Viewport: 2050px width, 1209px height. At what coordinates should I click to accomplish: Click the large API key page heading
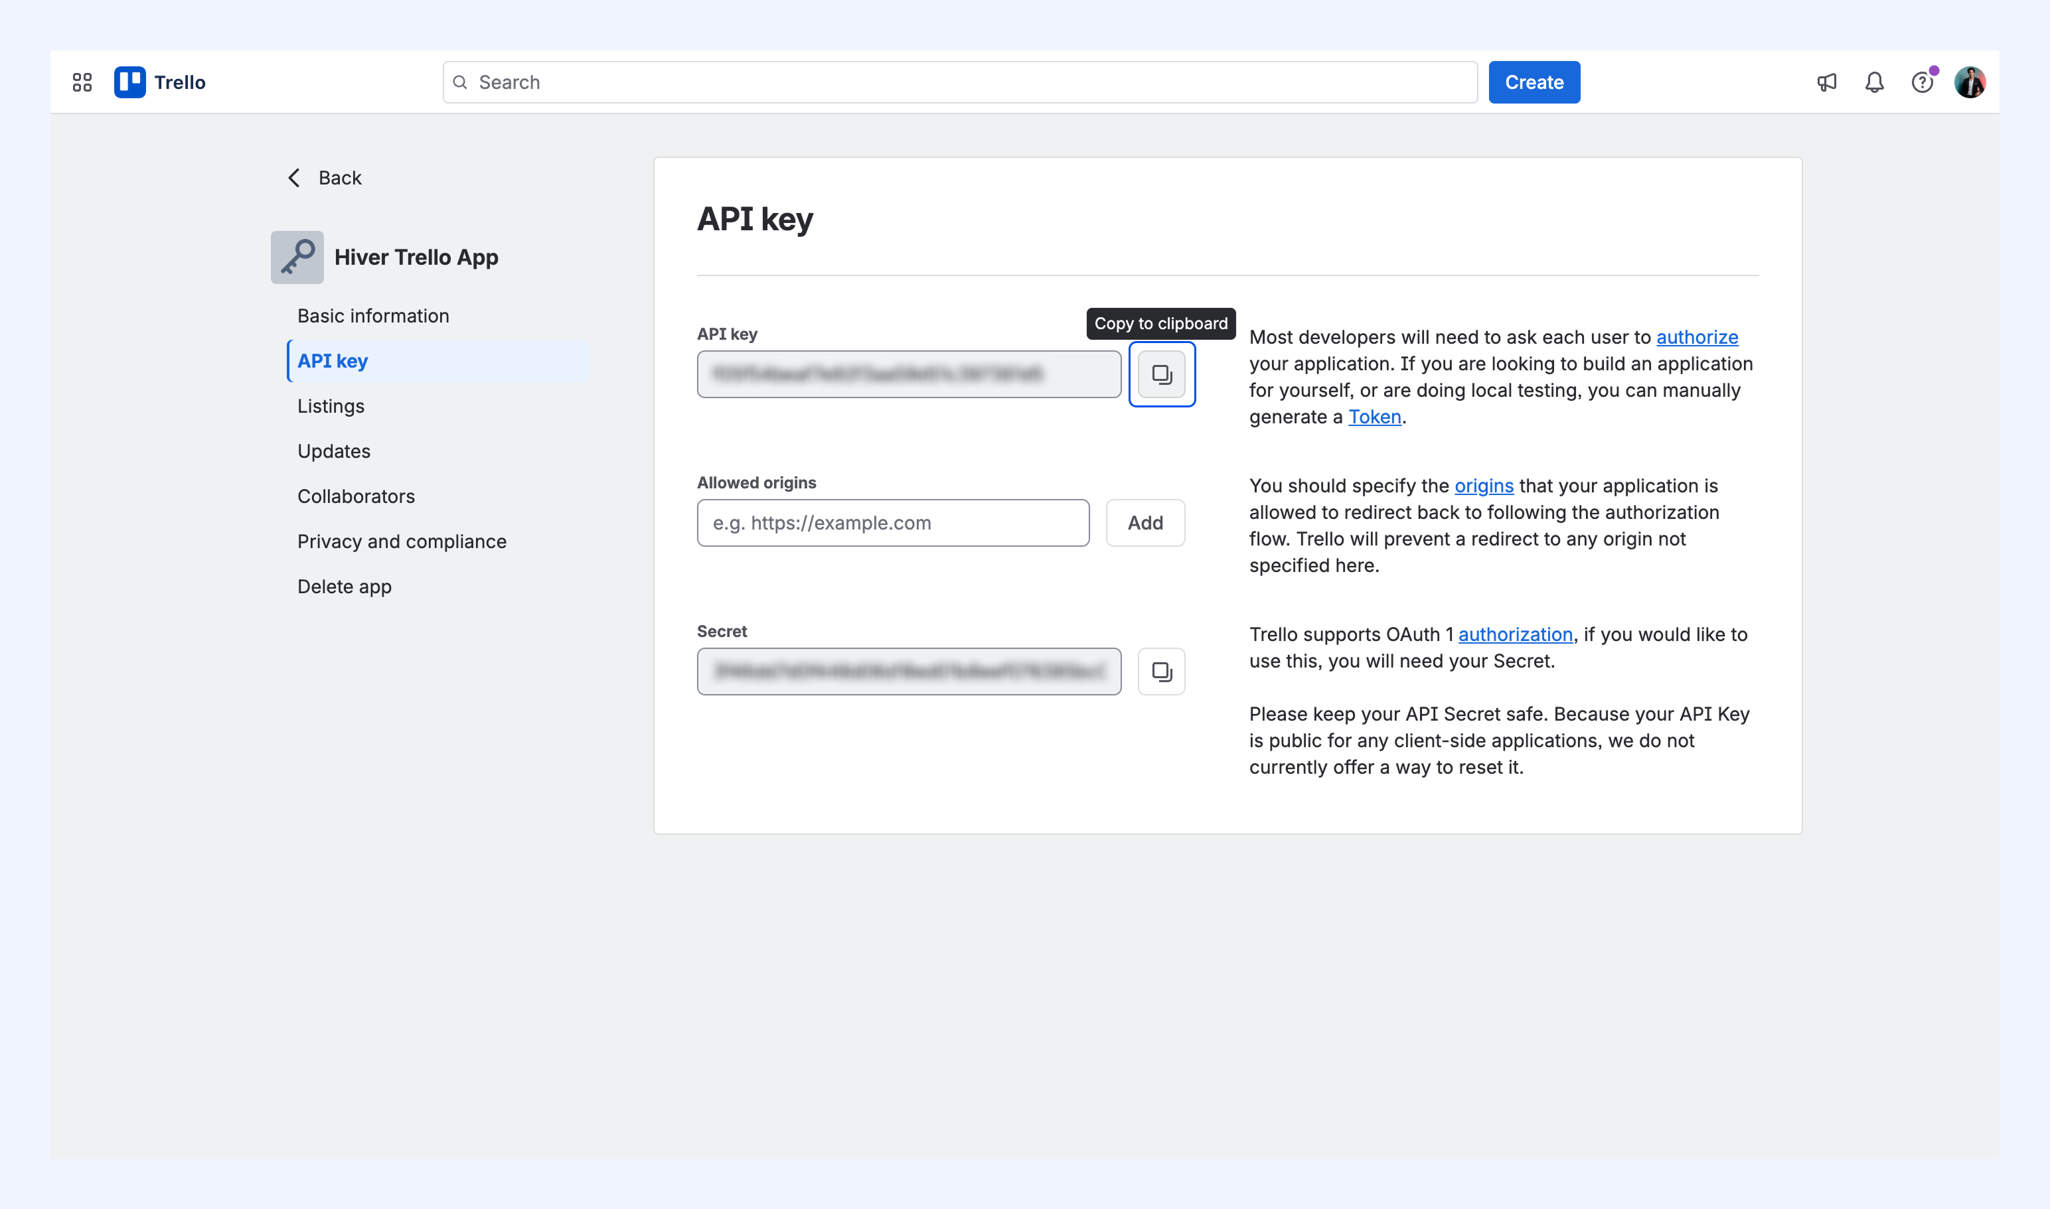[755, 219]
